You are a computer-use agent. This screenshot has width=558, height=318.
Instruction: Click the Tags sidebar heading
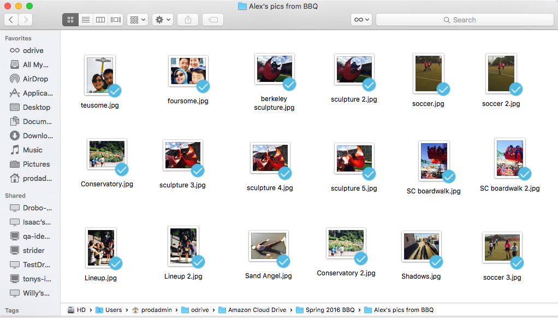click(12, 310)
